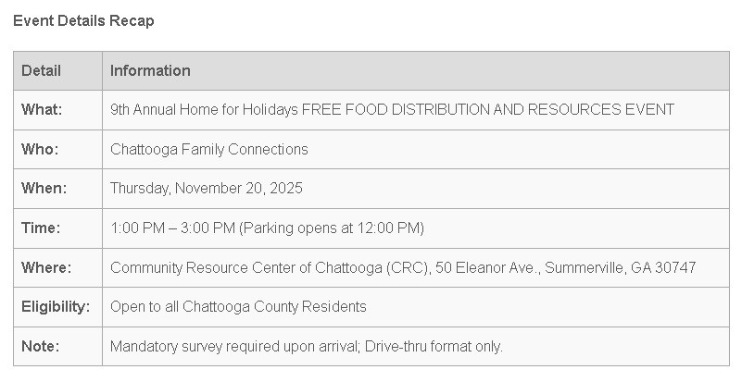This screenshot has width=742, height=382.
Task: Click the 1:00 PM – 3:00 PM time text
Action: tap(173, 228)
